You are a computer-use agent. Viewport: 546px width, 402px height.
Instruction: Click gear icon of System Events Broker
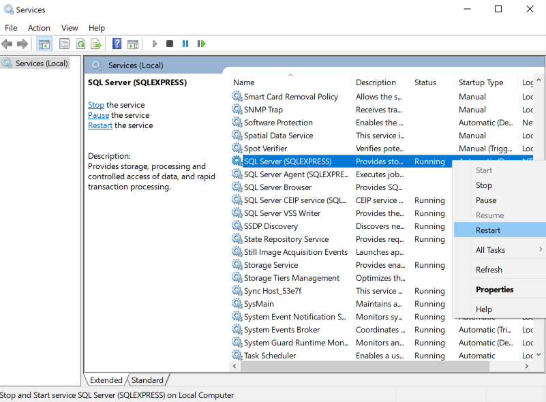click(237, 329)
